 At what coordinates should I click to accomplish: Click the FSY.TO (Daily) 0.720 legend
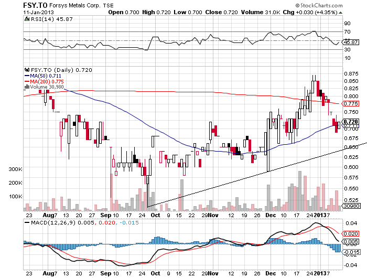[61, 70]
